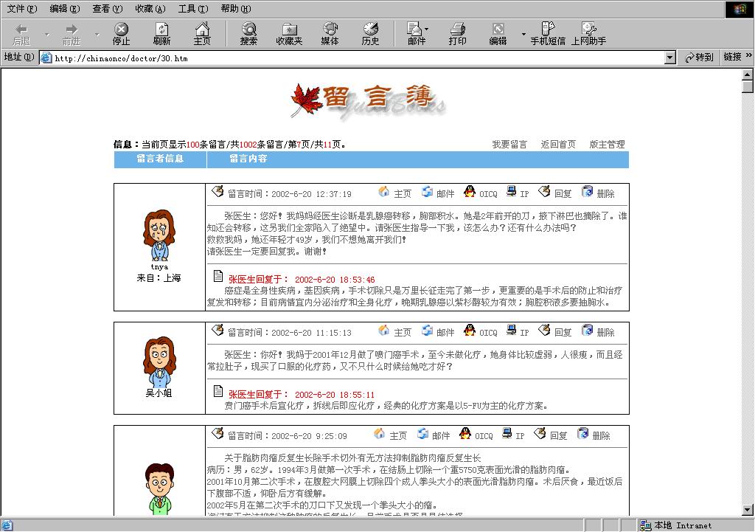Viewport: 755px width, 532px height.
Task: Open the 编辑(E) menu
Action: [65, 9]
